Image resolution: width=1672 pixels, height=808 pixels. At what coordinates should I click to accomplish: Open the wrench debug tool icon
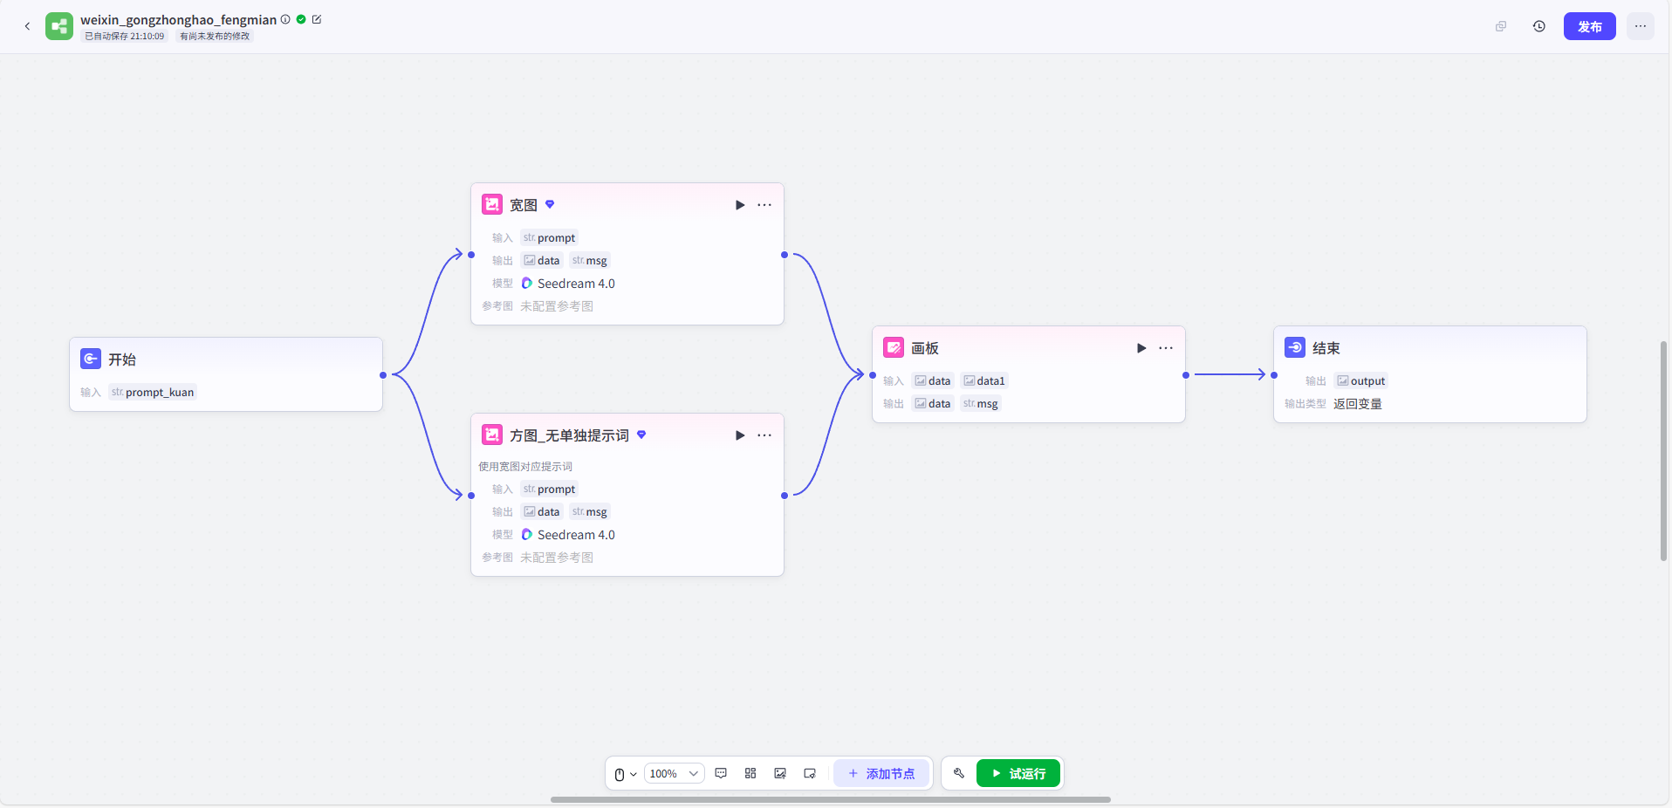[959, 773]
